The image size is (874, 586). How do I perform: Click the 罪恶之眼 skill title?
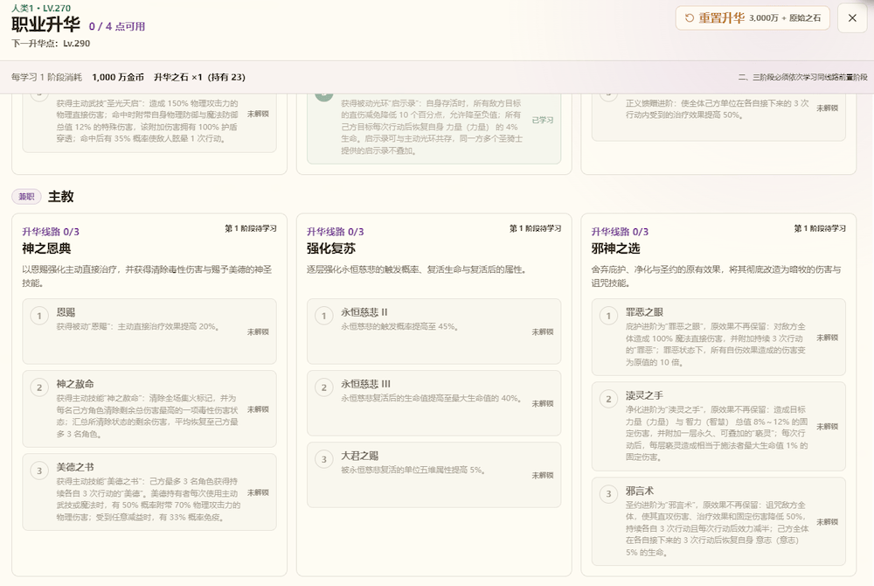click(644, 312)
